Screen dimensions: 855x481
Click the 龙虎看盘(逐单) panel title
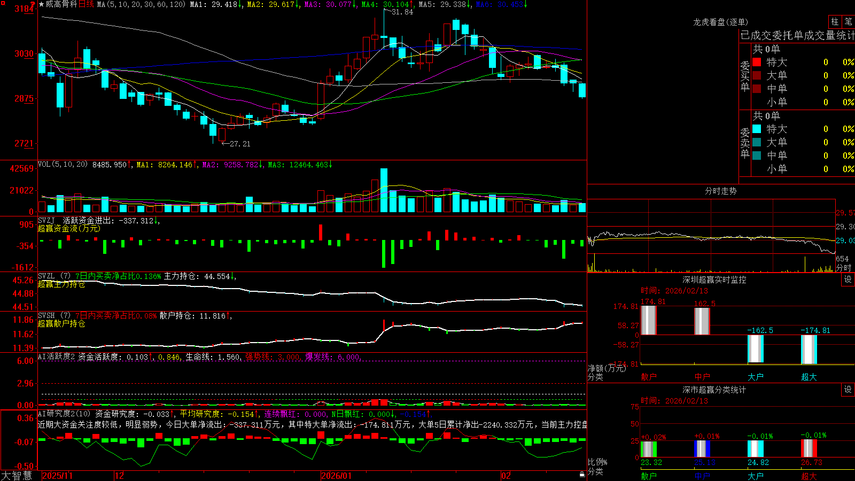pos(720,22)
